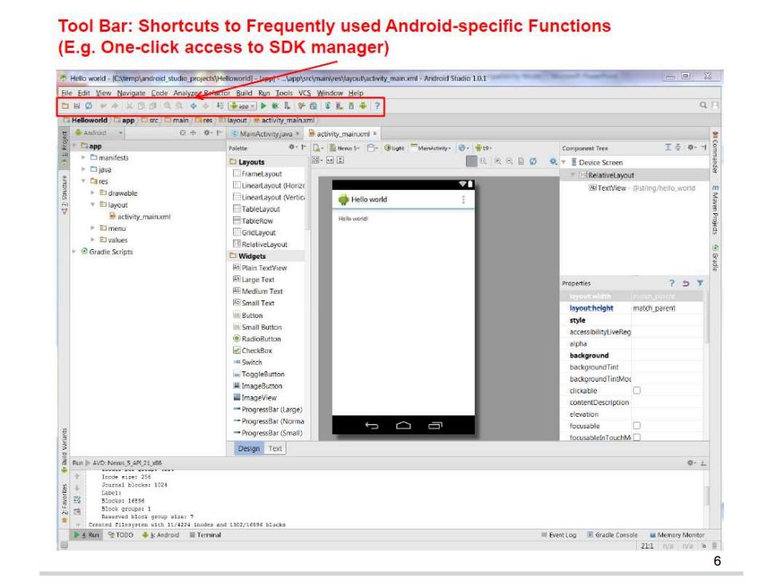Screen dimensions: 782x587
Task: Open the Memory Monitor
Action: (677, 534)
